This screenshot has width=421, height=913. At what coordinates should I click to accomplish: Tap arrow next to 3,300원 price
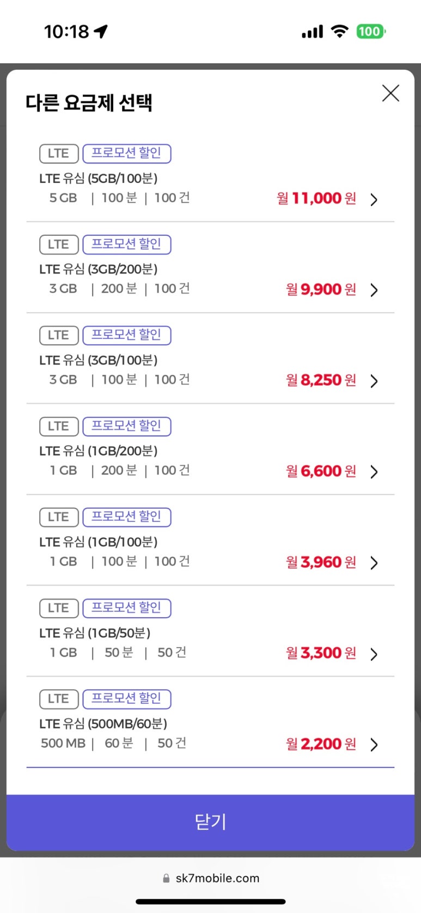coord(374,654)
